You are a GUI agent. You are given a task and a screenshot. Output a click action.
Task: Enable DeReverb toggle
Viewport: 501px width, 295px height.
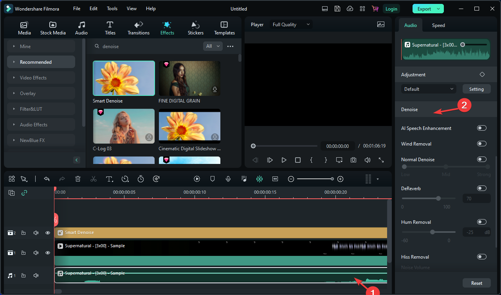click(x=482, y=188)
